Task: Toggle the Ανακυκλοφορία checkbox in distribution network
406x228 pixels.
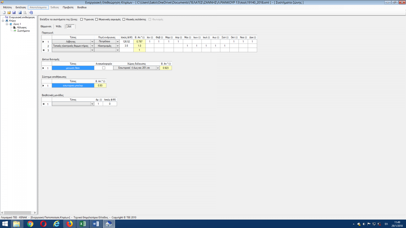Action: point(104,68)
